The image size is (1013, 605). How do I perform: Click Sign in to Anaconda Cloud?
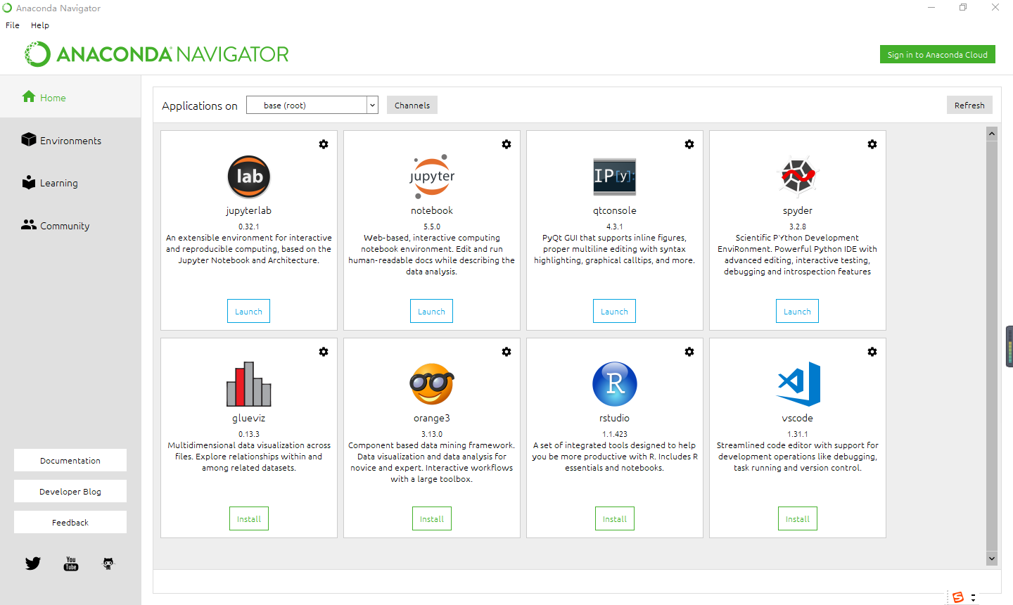pos(938,54)
